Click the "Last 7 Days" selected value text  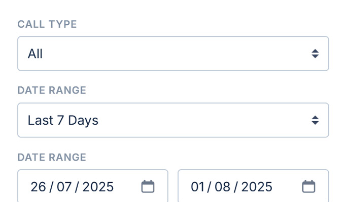pyautogui.click(x=63, y=120)
